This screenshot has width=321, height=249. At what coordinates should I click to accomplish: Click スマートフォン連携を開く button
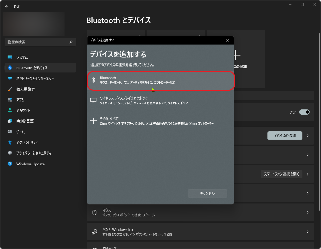(281, 174)
